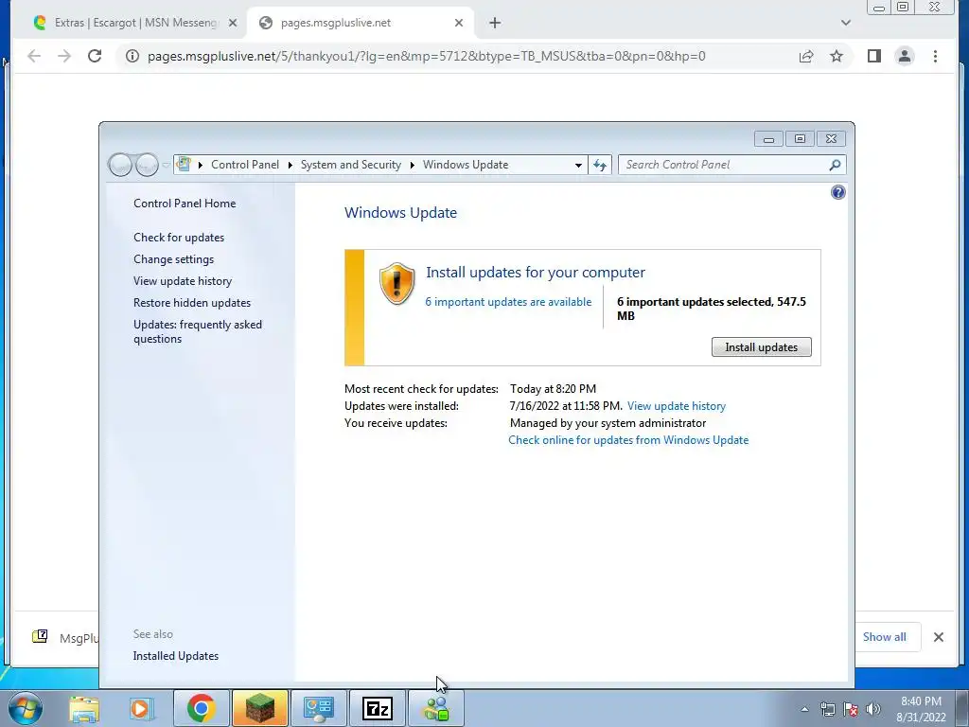Click the volume speaker tray icon
This screenshot has height=727, width=969.
[873, 709]
